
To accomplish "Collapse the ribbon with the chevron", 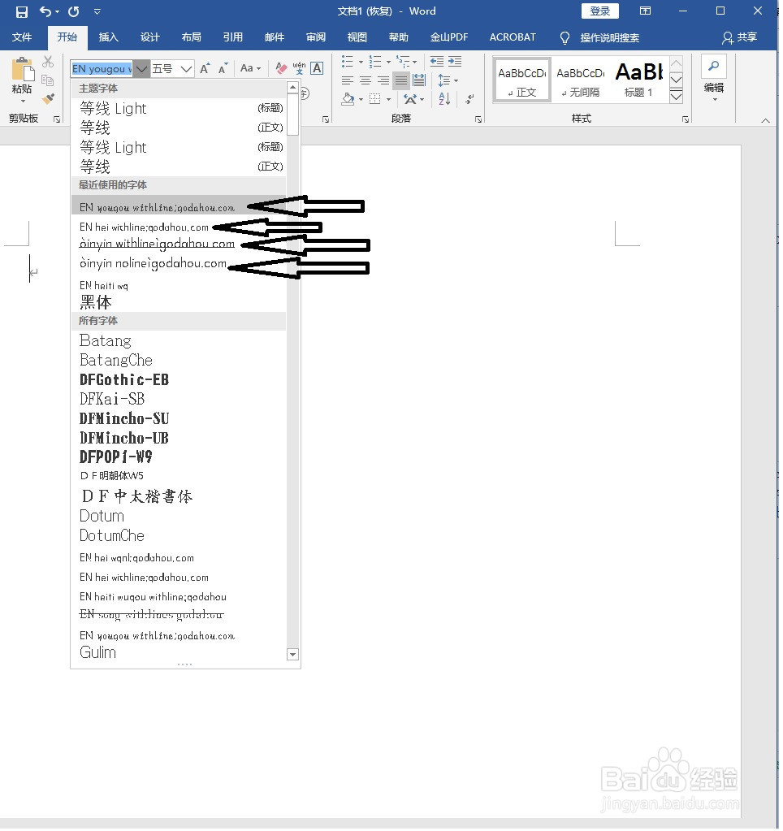I will tap(765, 121).
